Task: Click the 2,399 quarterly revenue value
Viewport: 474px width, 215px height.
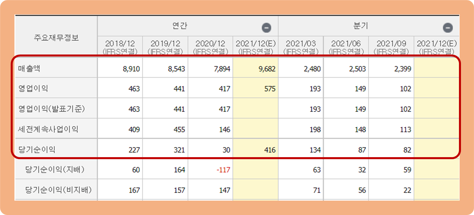Action: pos(402,69)
